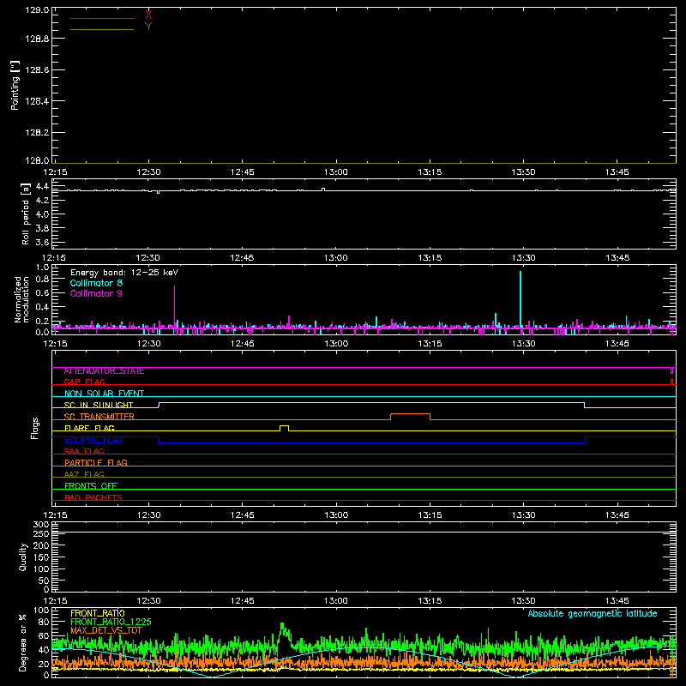The height and width of the screenshot is (686, 686).
Task: Click the 1.0 tick on modulation axis
Action: point(42,268)
